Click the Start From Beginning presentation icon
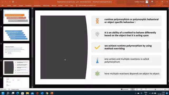169x95 pixels. click(x=13, y=2)
